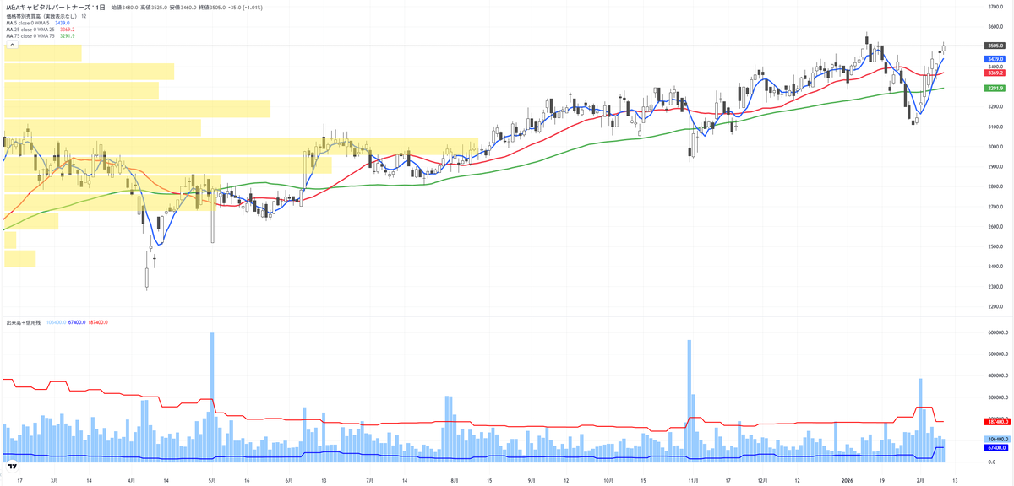Click the 4月 label on time axis
This screenshot has width=1014, height=486.
(131, 479)
